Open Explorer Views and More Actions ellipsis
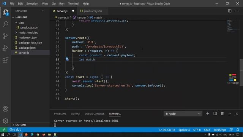The image size is (243, 137). 44,11
